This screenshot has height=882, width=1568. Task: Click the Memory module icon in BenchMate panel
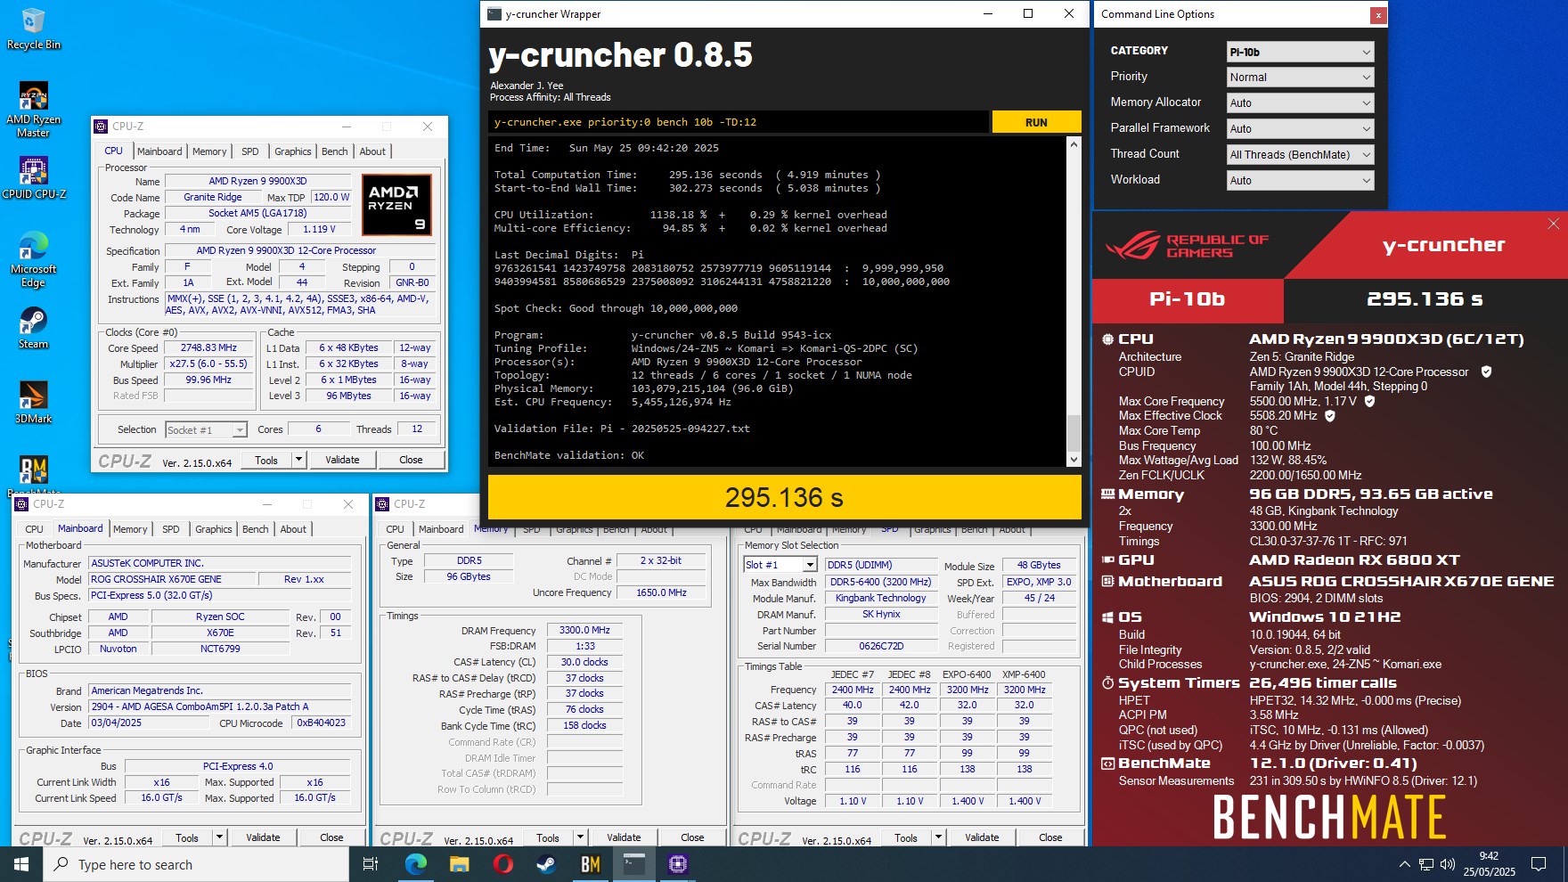[1107, 494]
